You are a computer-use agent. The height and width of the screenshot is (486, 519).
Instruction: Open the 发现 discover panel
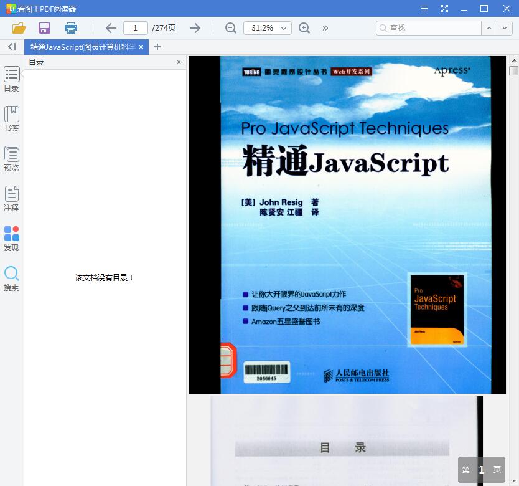[x=12, y=239]
